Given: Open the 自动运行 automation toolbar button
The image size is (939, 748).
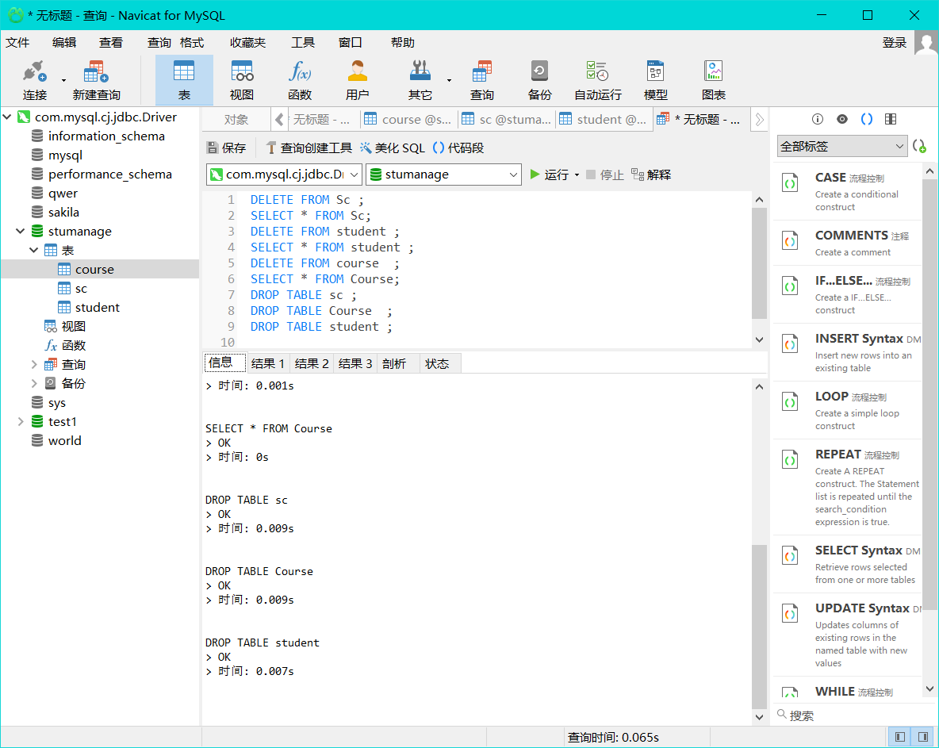Looking at the screenshot, I should pyautogui.click(x=598, y=80).
